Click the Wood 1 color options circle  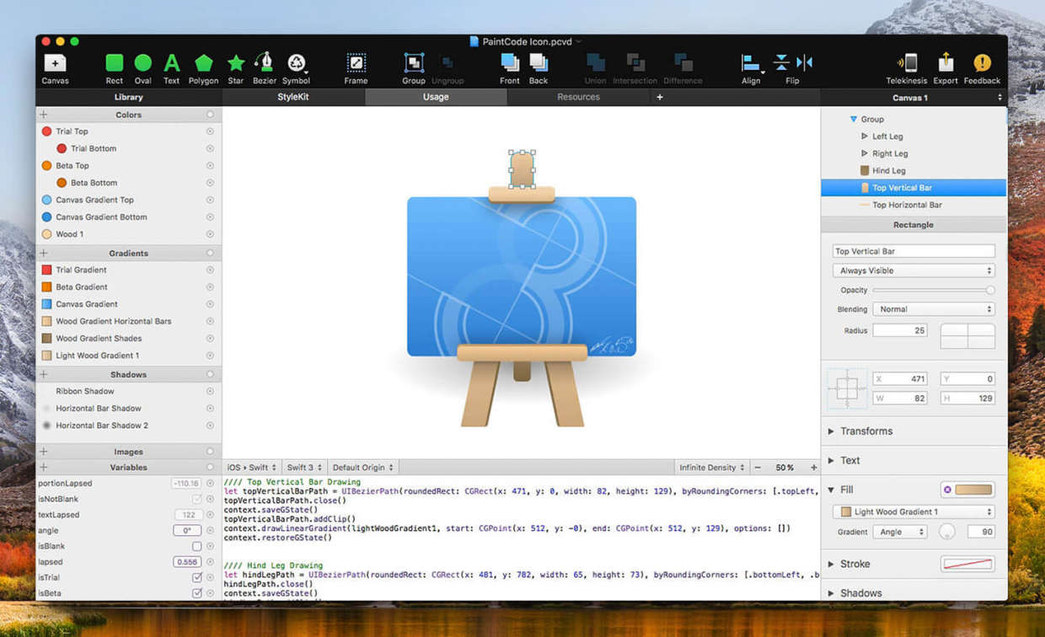pyautogui.click(x=210, y=234)
